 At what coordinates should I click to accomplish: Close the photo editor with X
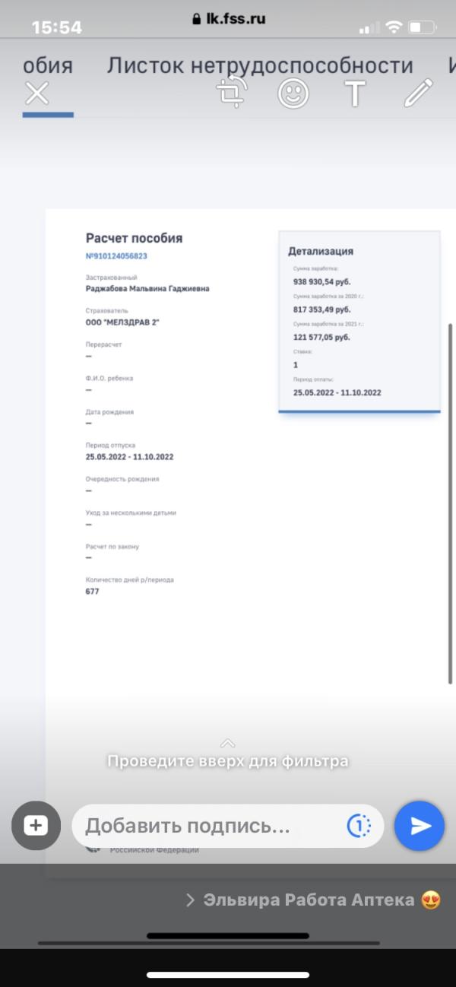click(36, 94)
